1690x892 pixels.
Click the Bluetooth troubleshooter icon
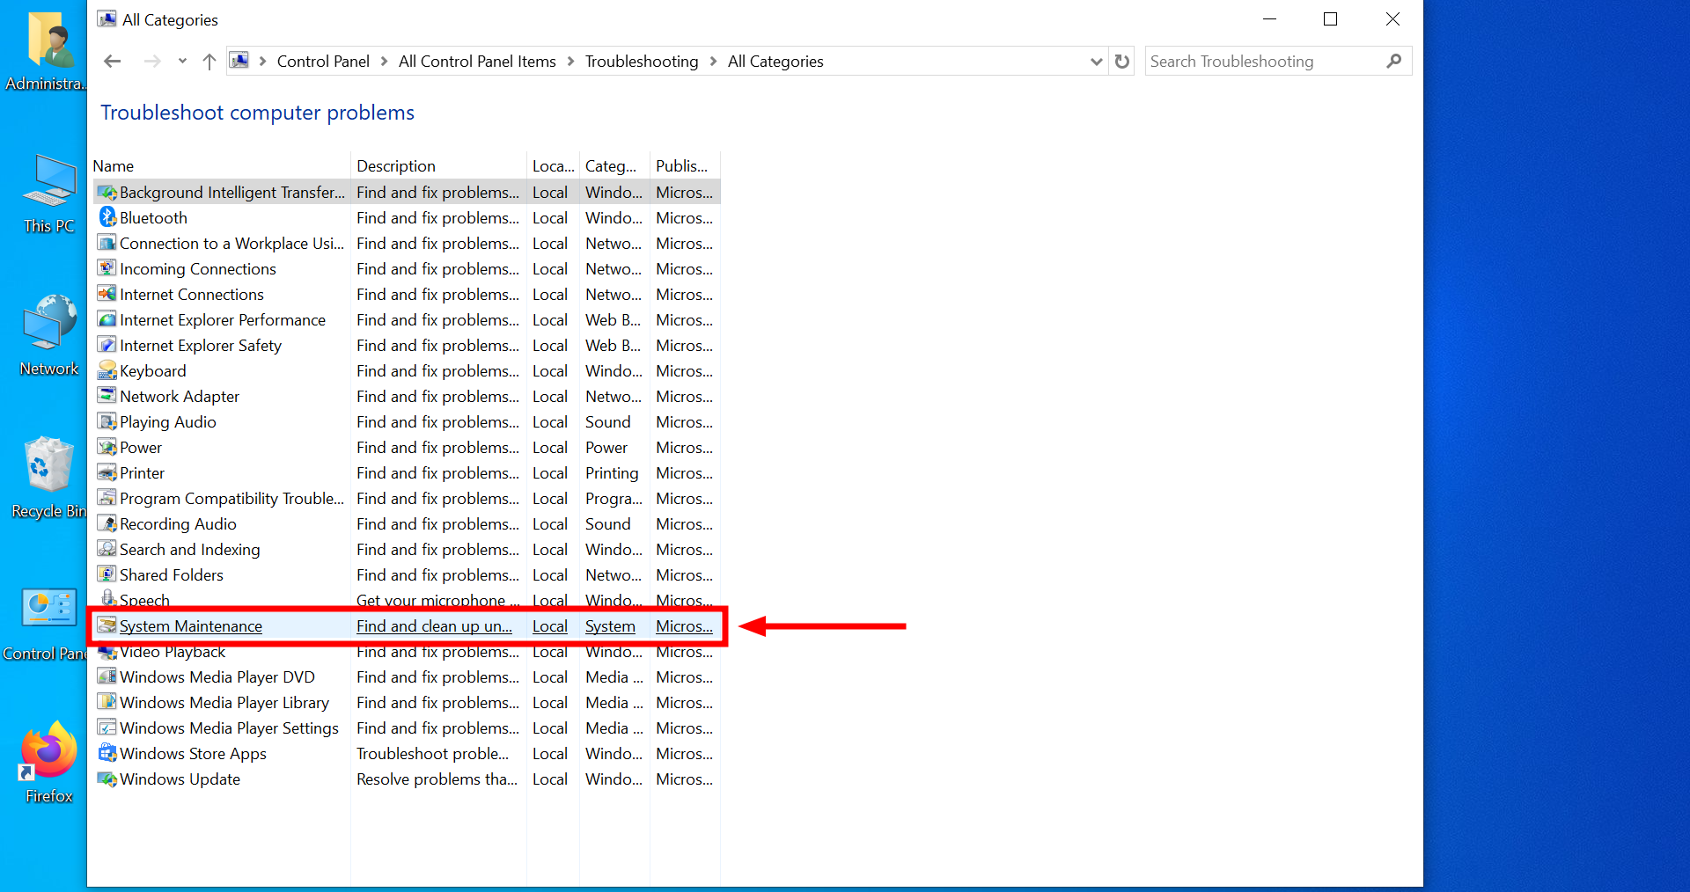[x=107, y=217]
